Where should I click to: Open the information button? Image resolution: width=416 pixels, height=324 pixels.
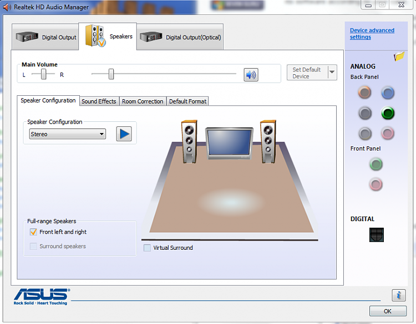click(398, 295)
